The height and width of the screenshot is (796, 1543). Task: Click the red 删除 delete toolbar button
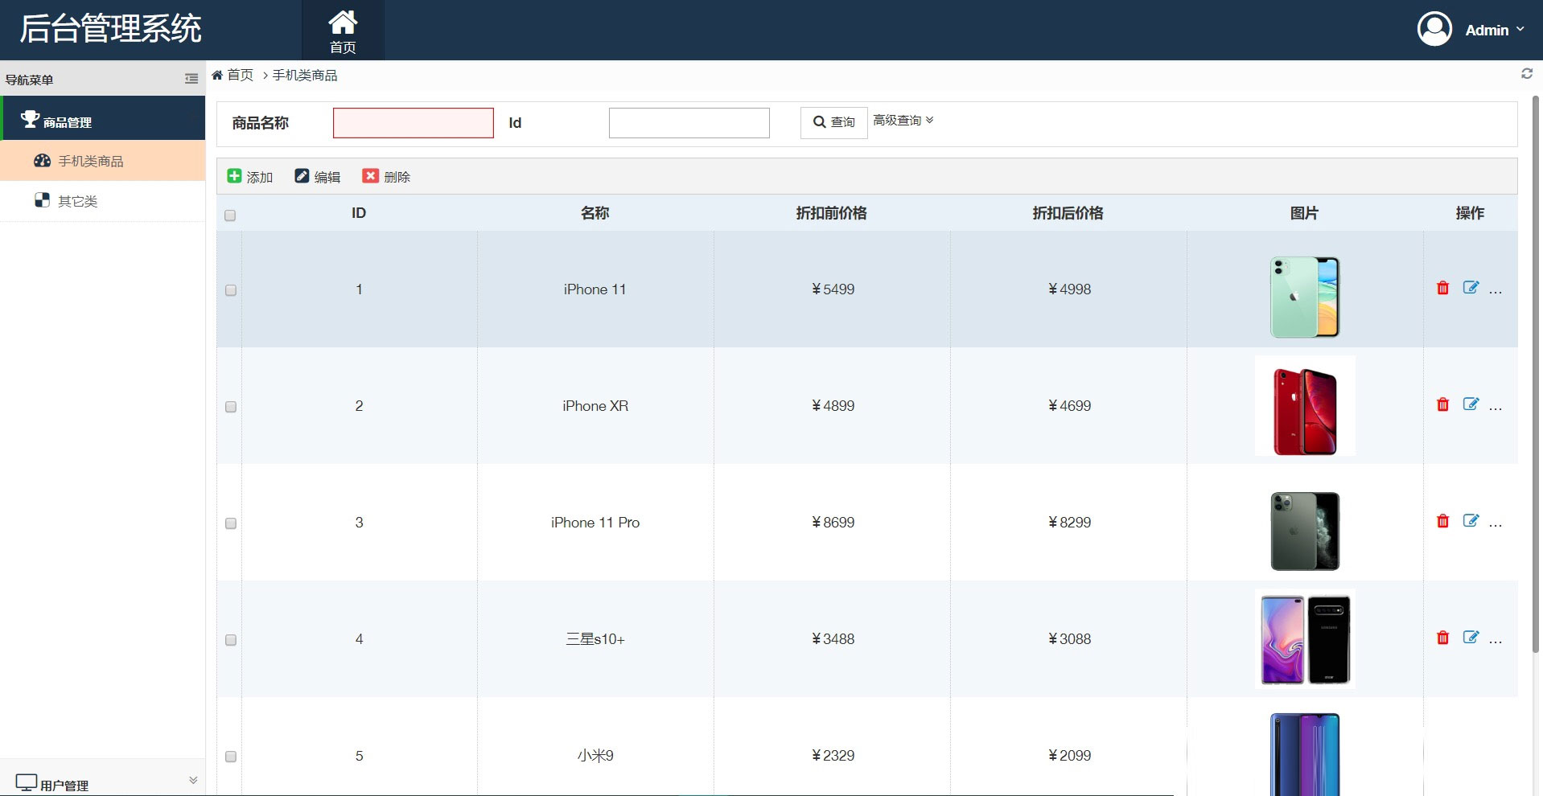pos(386,176)
